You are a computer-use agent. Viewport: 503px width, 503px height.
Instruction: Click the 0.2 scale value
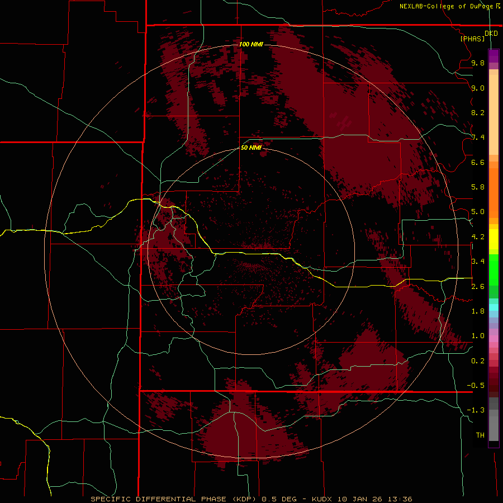(478, 361)
